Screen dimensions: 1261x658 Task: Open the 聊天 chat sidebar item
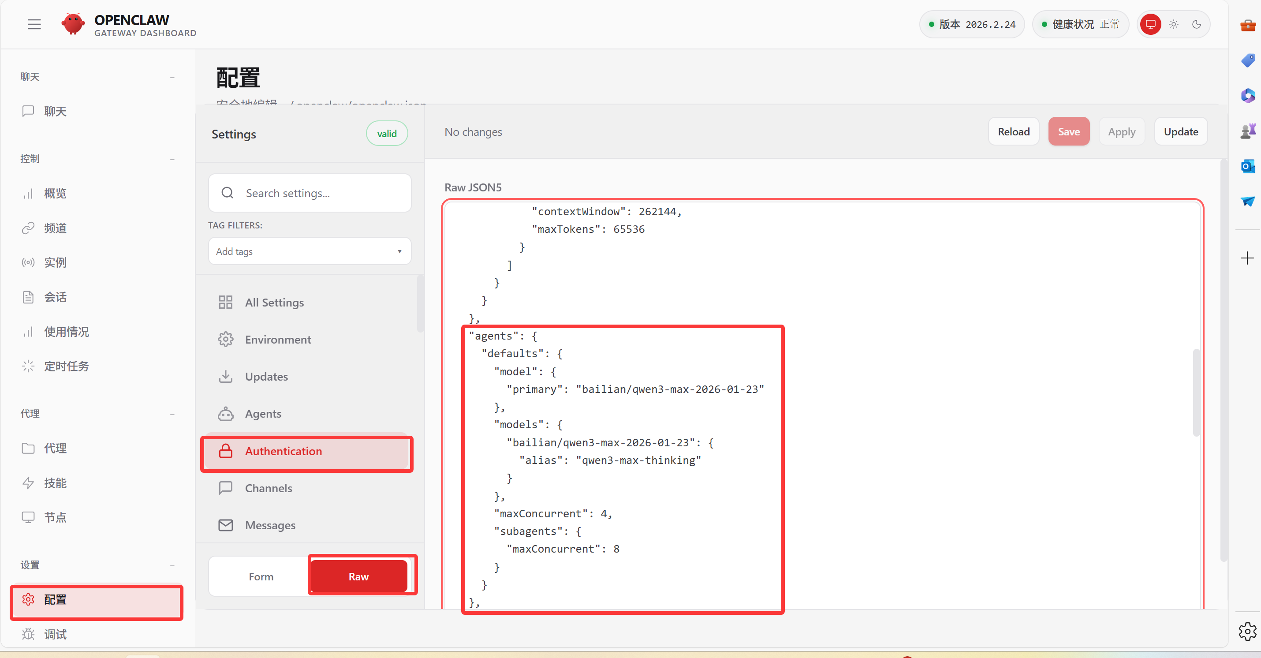pos(55,111)
